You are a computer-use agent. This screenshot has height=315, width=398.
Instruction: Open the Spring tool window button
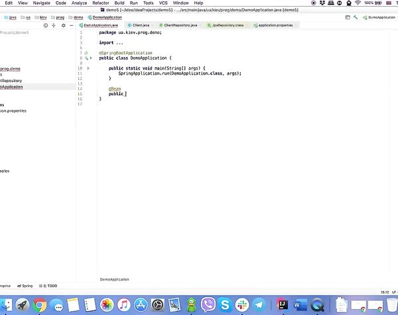[26, 286]
